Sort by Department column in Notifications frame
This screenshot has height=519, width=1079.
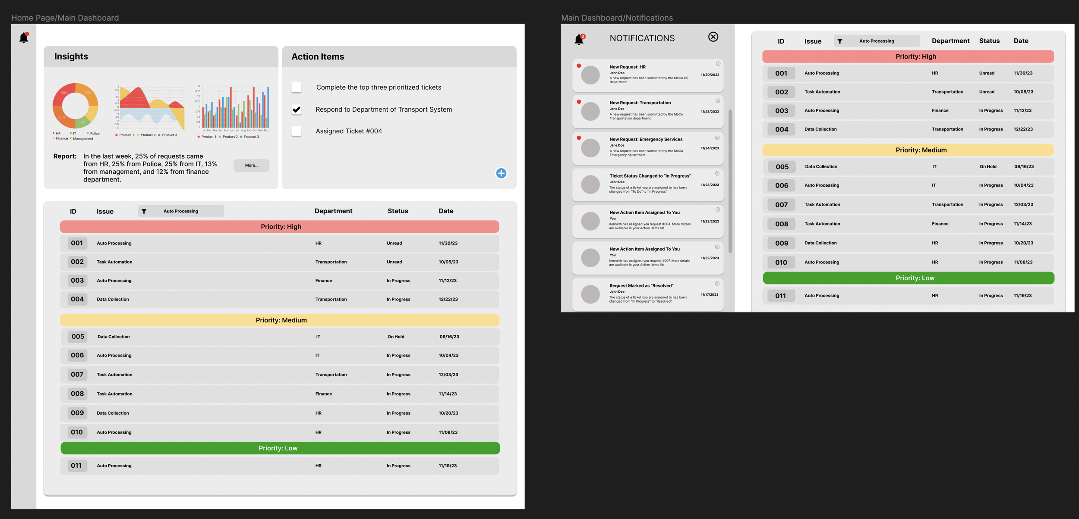pos(950,41)
